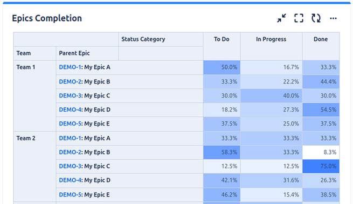Open the gadget in fullscreen view
The height and width of the screenshot is (204, 353).
pos(299,18)
